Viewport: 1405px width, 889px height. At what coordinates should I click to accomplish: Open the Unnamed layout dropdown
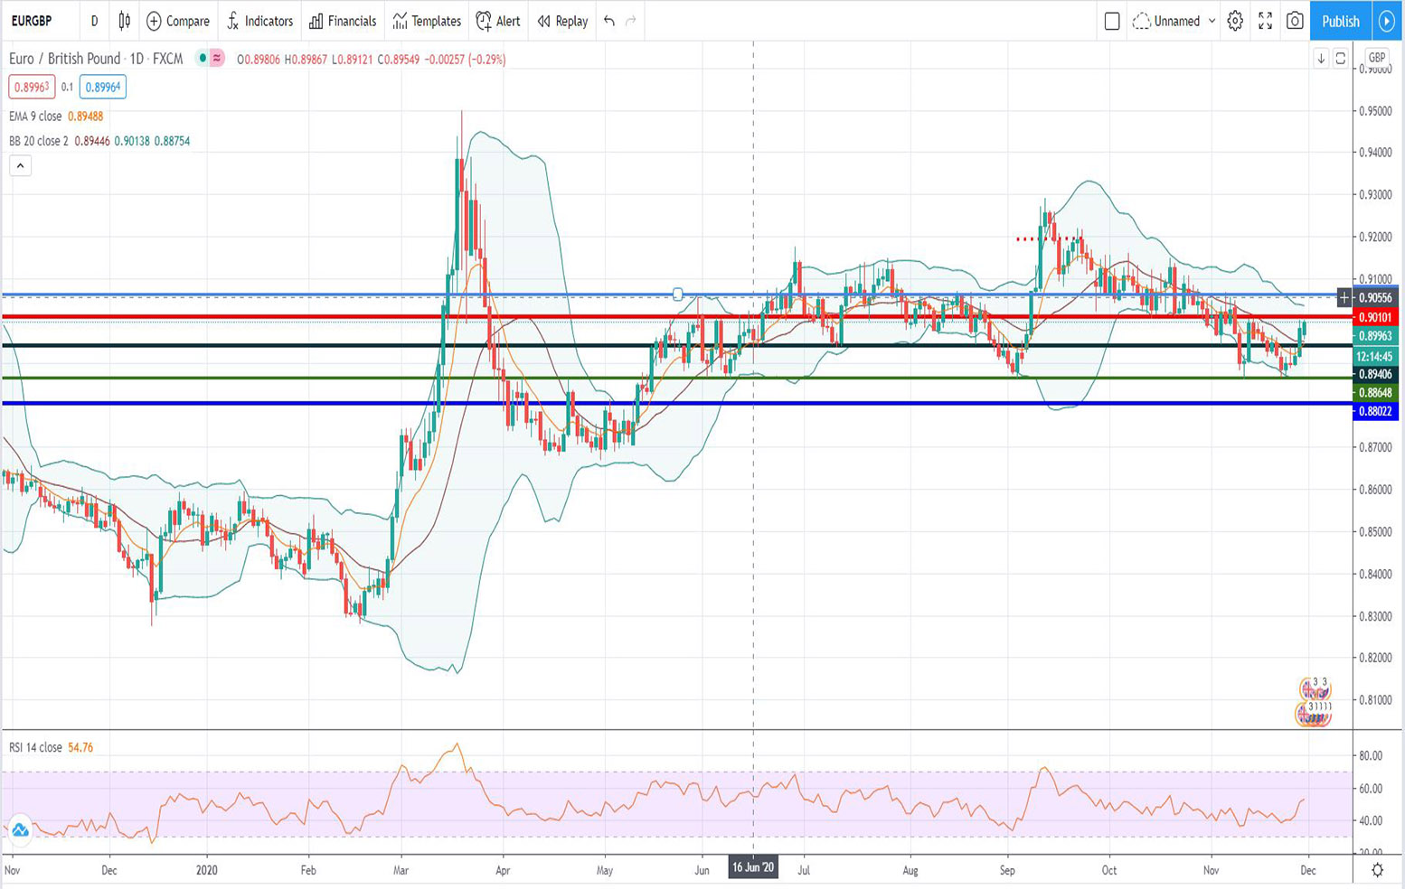1175,20
